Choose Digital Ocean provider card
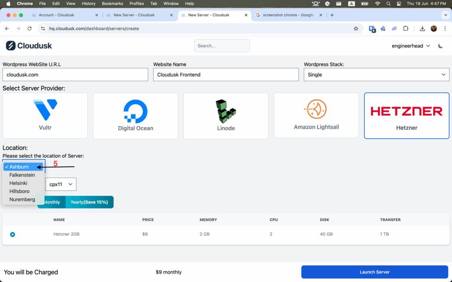This screenshot has width=452, height=282. point(136,115)
